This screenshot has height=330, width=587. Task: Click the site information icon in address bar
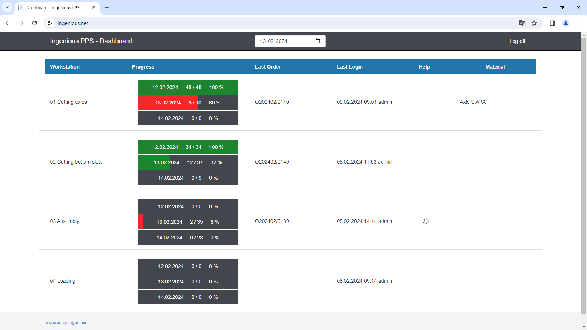tap(50, 23)
